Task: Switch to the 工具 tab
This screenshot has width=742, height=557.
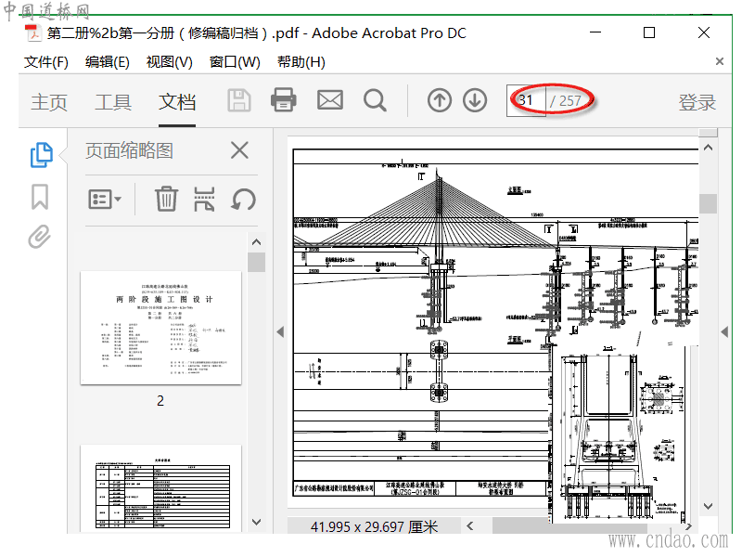Action: pyautogui.click(x=113, y=102)
